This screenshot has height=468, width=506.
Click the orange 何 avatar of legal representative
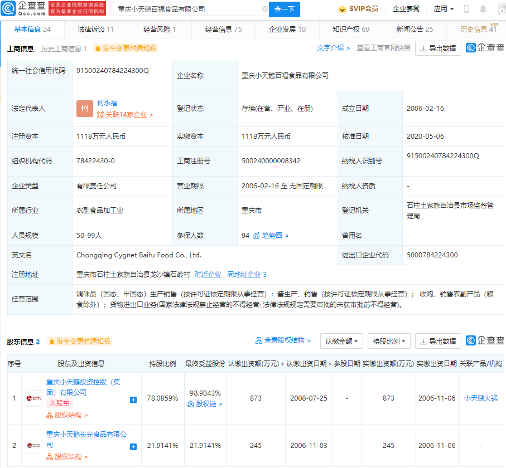click(85, 109)
